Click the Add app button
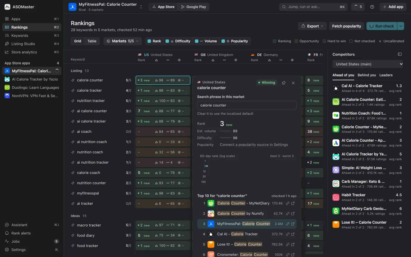The image size is (411, 257). [x=393, y=7]
